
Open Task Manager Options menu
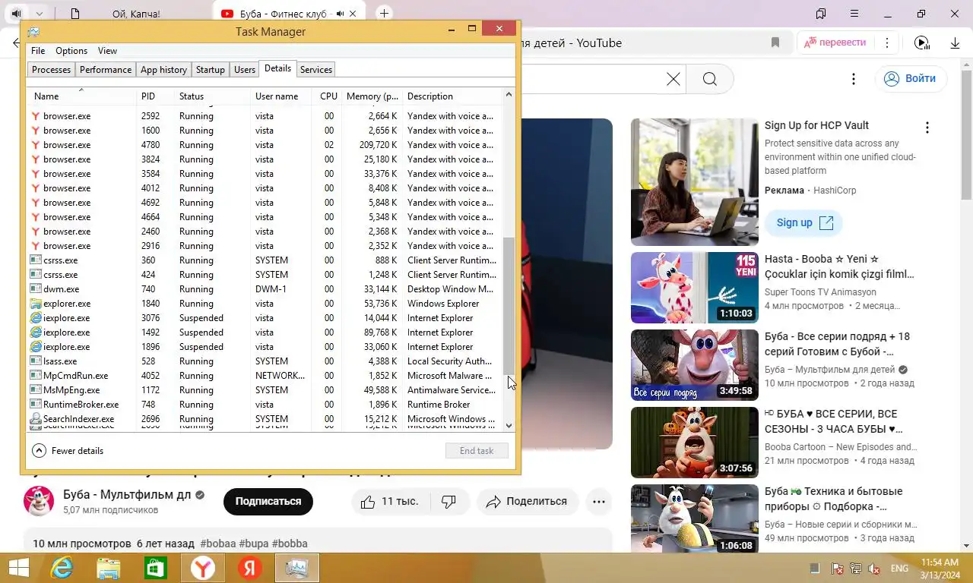(71, 51)
